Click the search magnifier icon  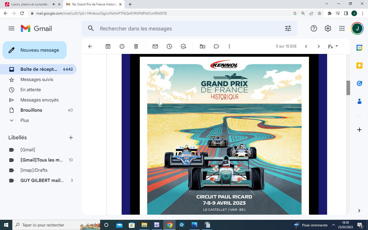click(x=91, y=28)
